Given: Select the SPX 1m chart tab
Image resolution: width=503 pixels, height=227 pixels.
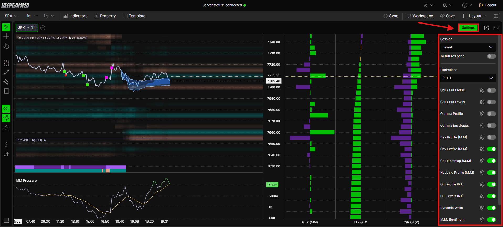Looking at the screenshot, I should coord(27,28).
